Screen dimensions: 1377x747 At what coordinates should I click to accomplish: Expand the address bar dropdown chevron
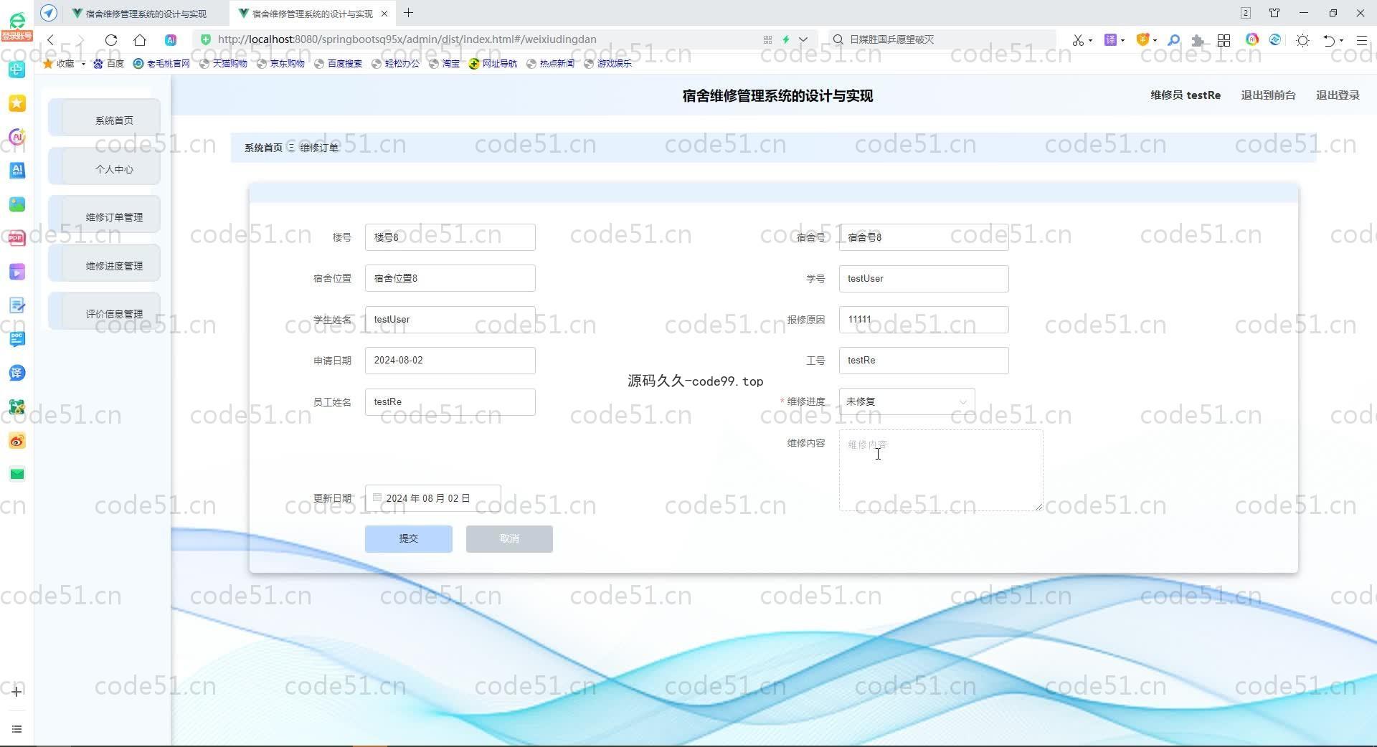click(x=803, y=39)
